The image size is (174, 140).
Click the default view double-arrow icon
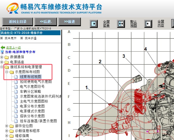tap(121, 23)
